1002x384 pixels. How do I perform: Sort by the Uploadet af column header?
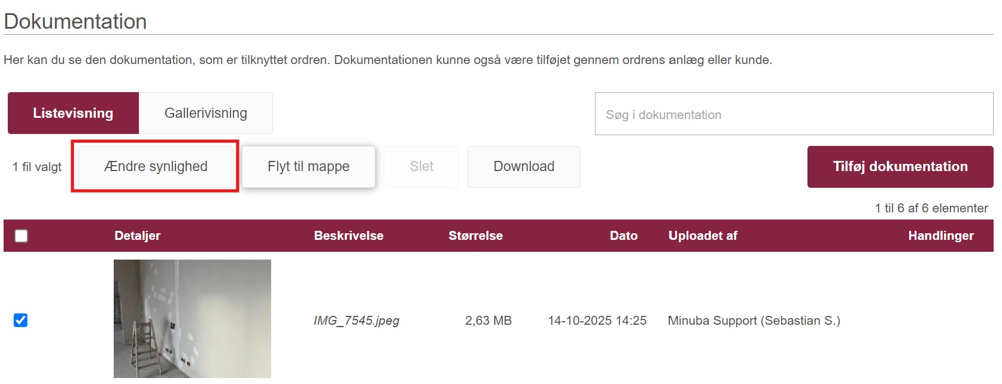(703, 236)
